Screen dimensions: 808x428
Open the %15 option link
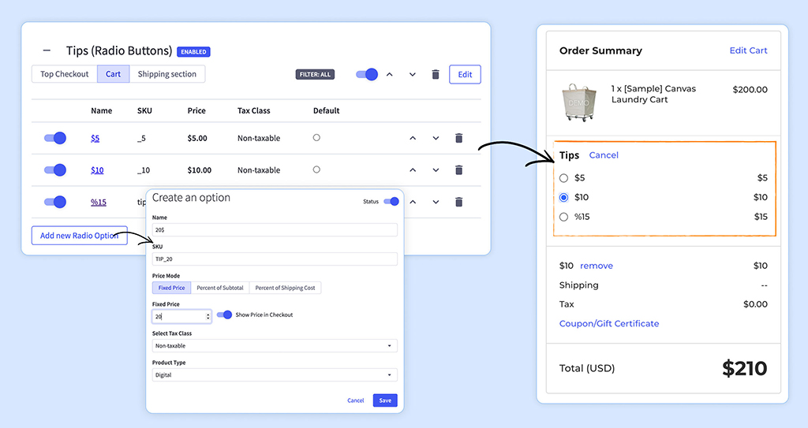pos(99,202)
